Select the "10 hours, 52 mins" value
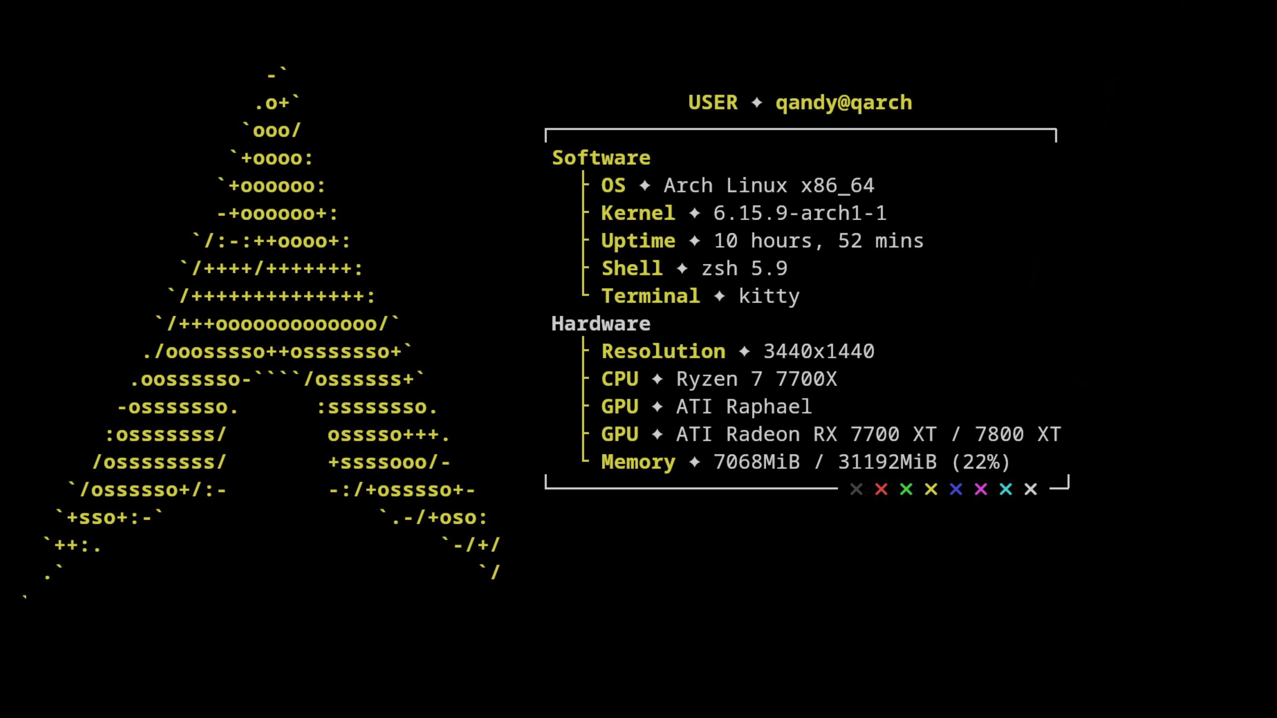The width and height of the screenshot is (1277, 718). coord(818,241)
